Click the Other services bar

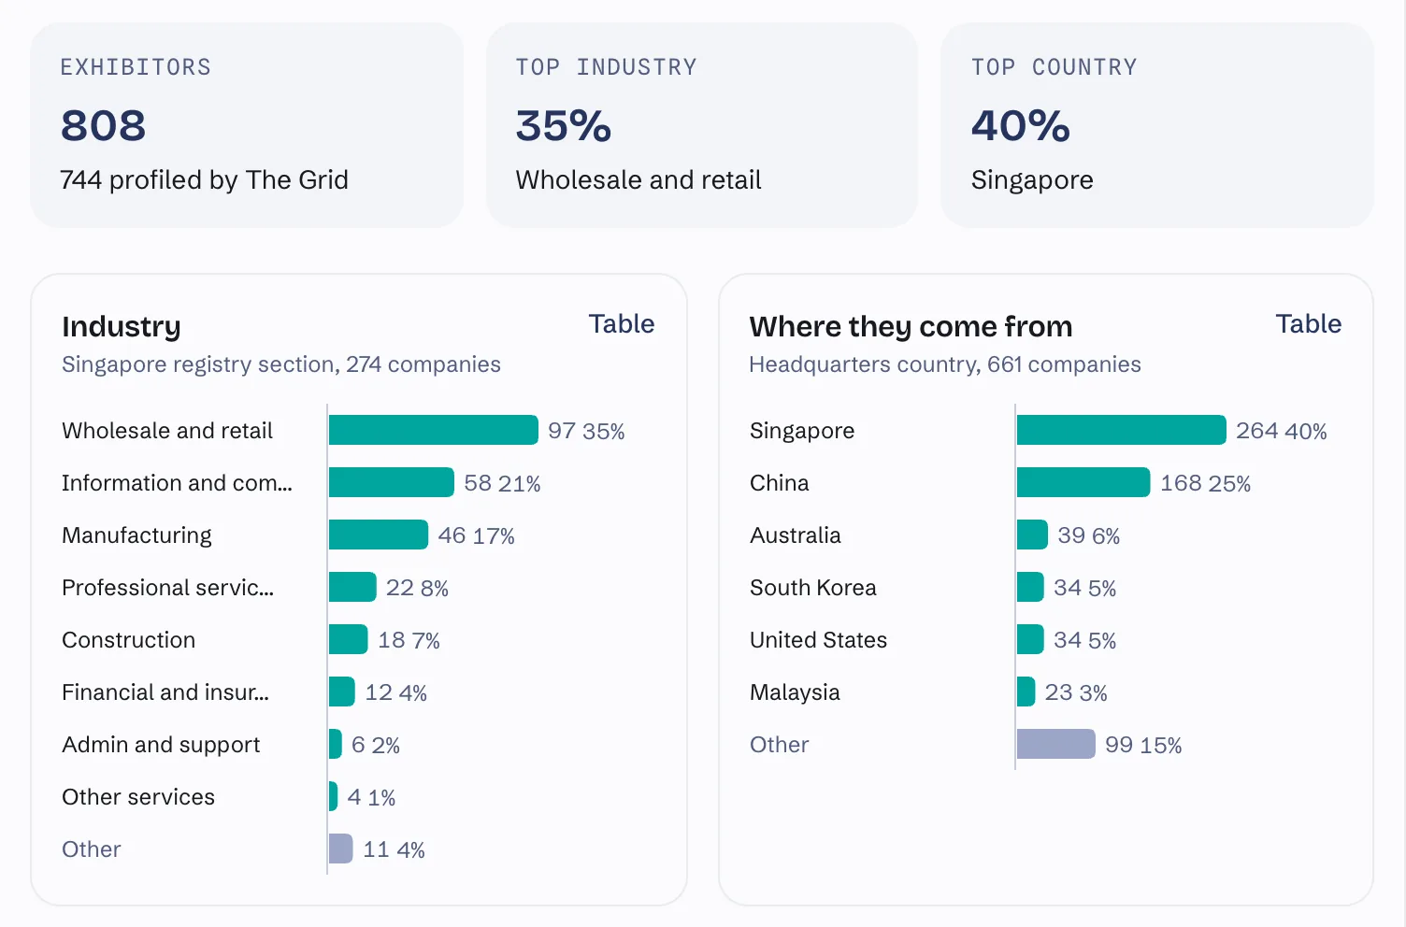point(333,796)
